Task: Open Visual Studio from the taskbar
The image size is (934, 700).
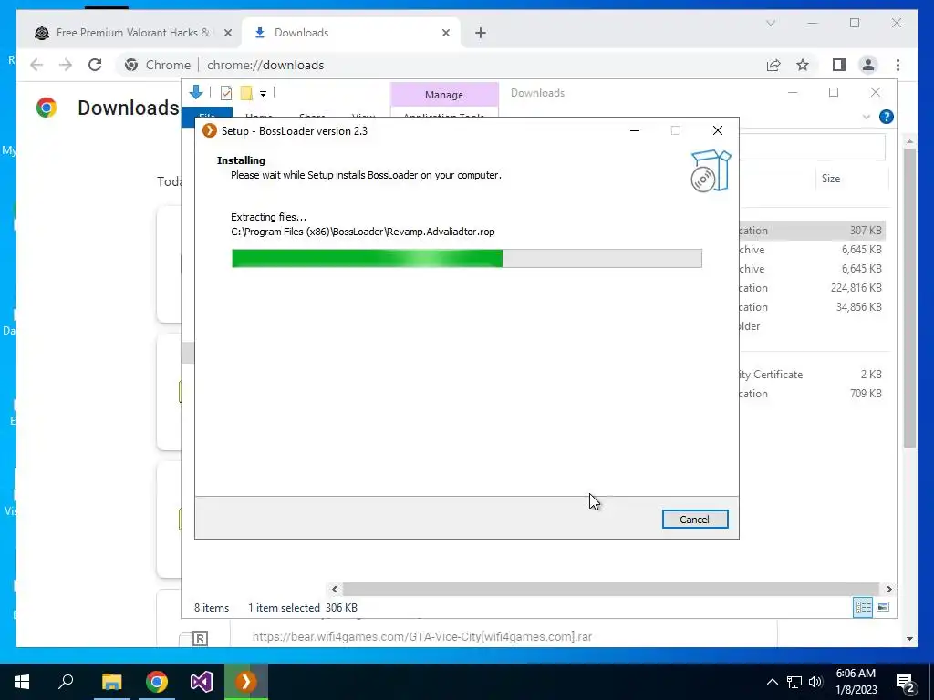Action: click(202, 682)
